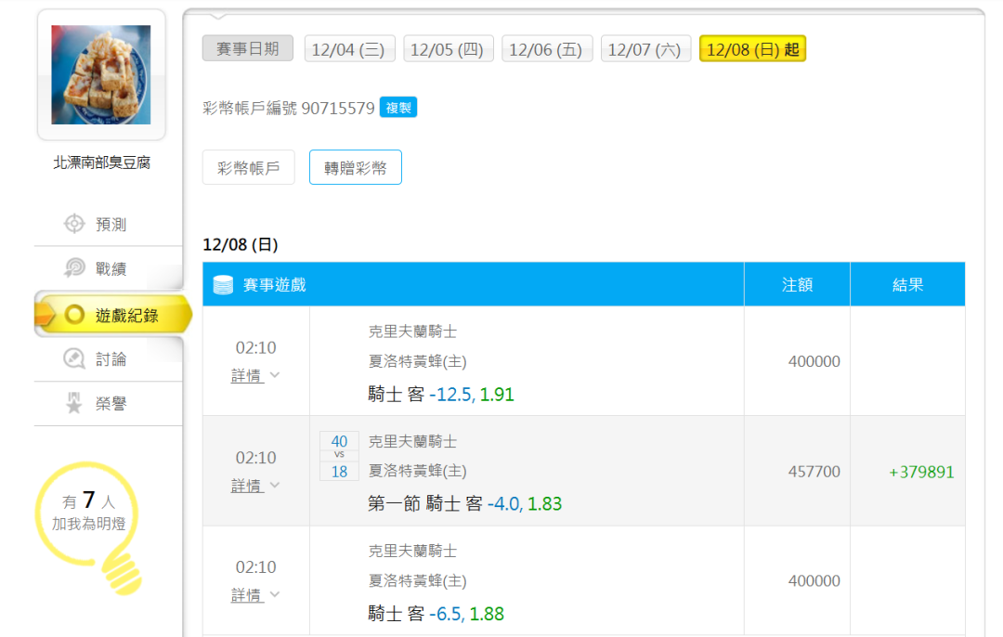This screenshot has height=637, width=1003.
Task: Click score 18 in score box
Action: click(339, 472)
